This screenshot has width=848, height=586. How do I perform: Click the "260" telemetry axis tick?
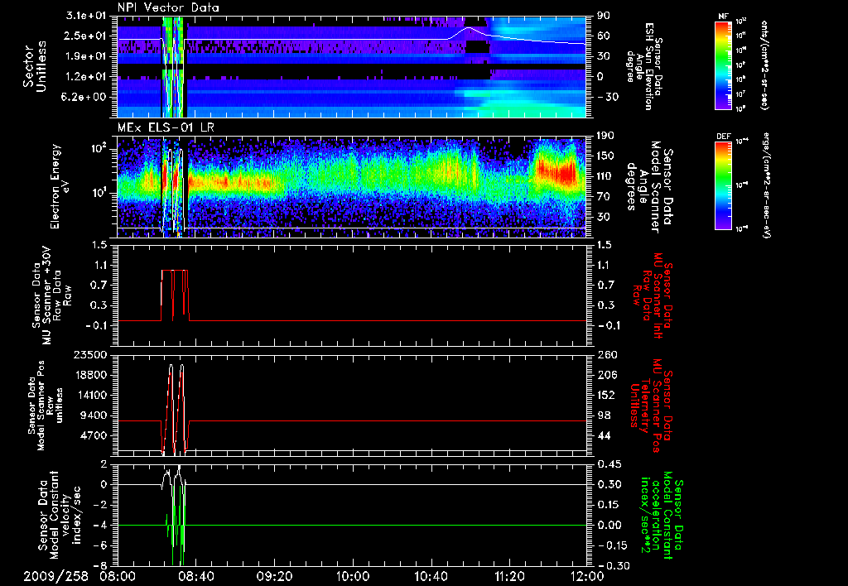pos(606,355)
